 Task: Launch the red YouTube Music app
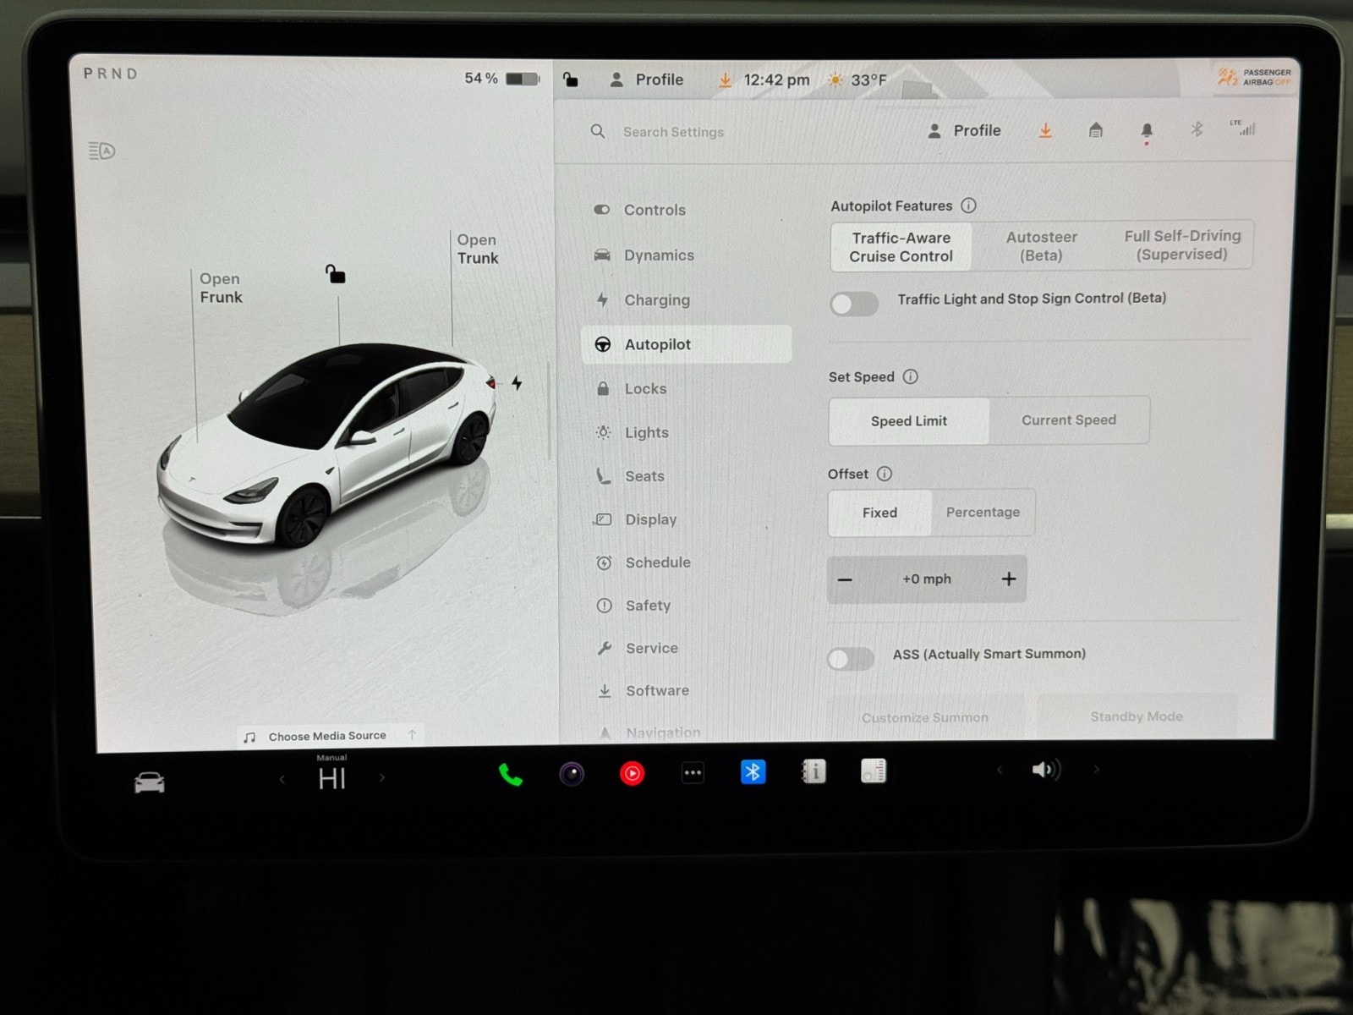(x=632, y=774)
